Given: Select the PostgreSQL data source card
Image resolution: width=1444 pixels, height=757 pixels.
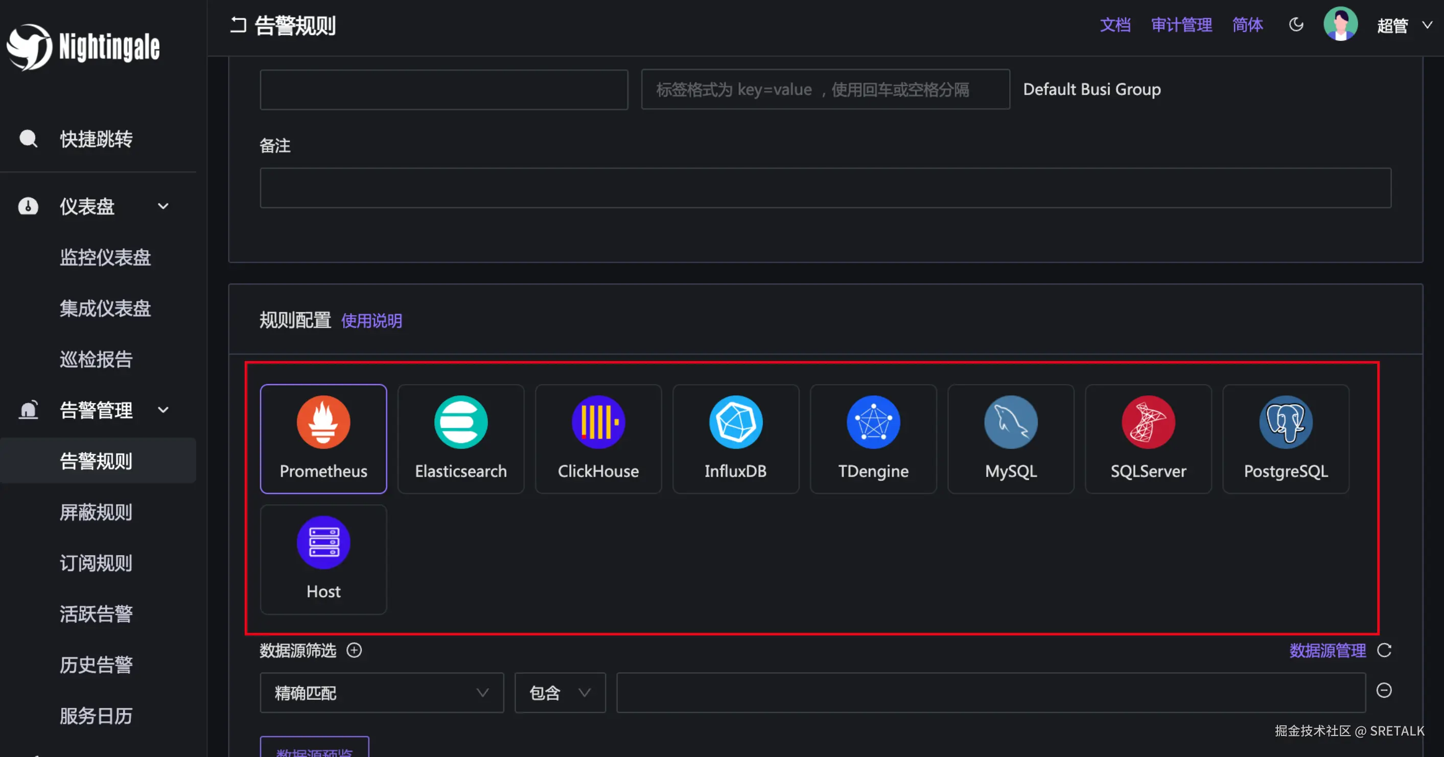Looking at the screenshot, I should 1286,439.
